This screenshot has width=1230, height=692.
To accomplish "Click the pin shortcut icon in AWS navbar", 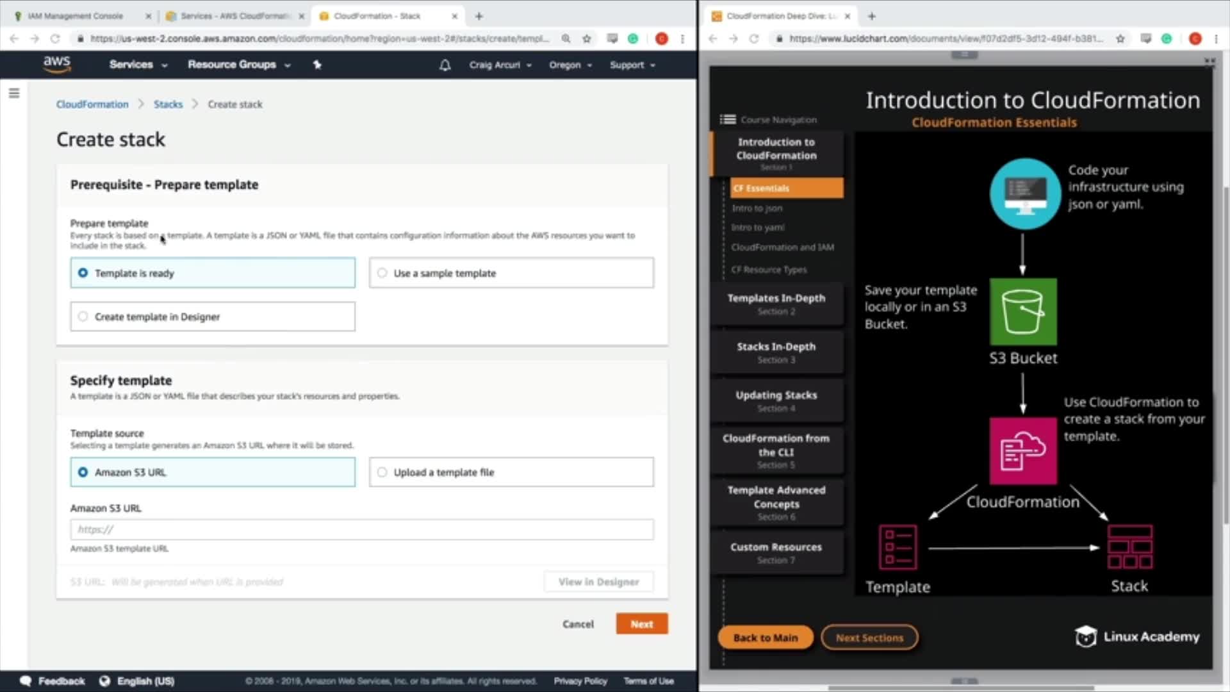I will pyautogui.click(x=317, y=65).
